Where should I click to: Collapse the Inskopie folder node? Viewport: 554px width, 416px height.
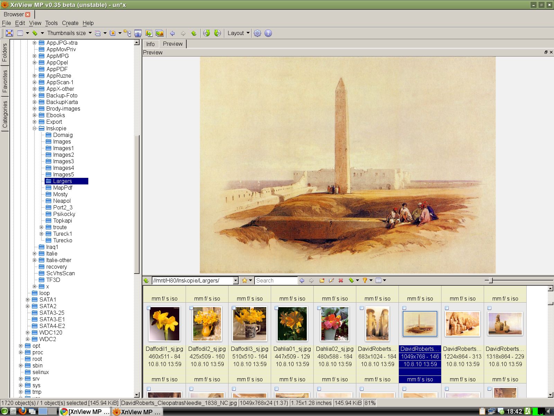35,128
